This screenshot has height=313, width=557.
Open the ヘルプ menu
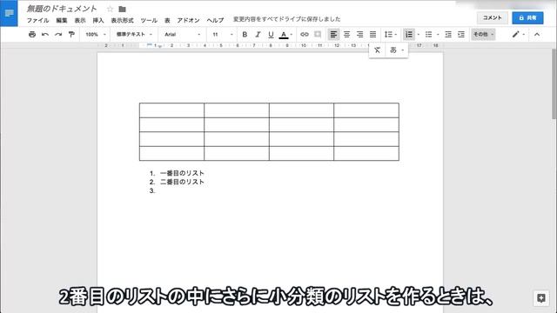coord(215,20)
